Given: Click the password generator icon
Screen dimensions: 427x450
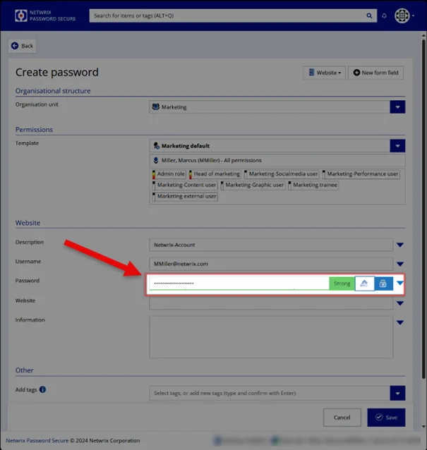Looking at the screenshot, I should [364, 284].
